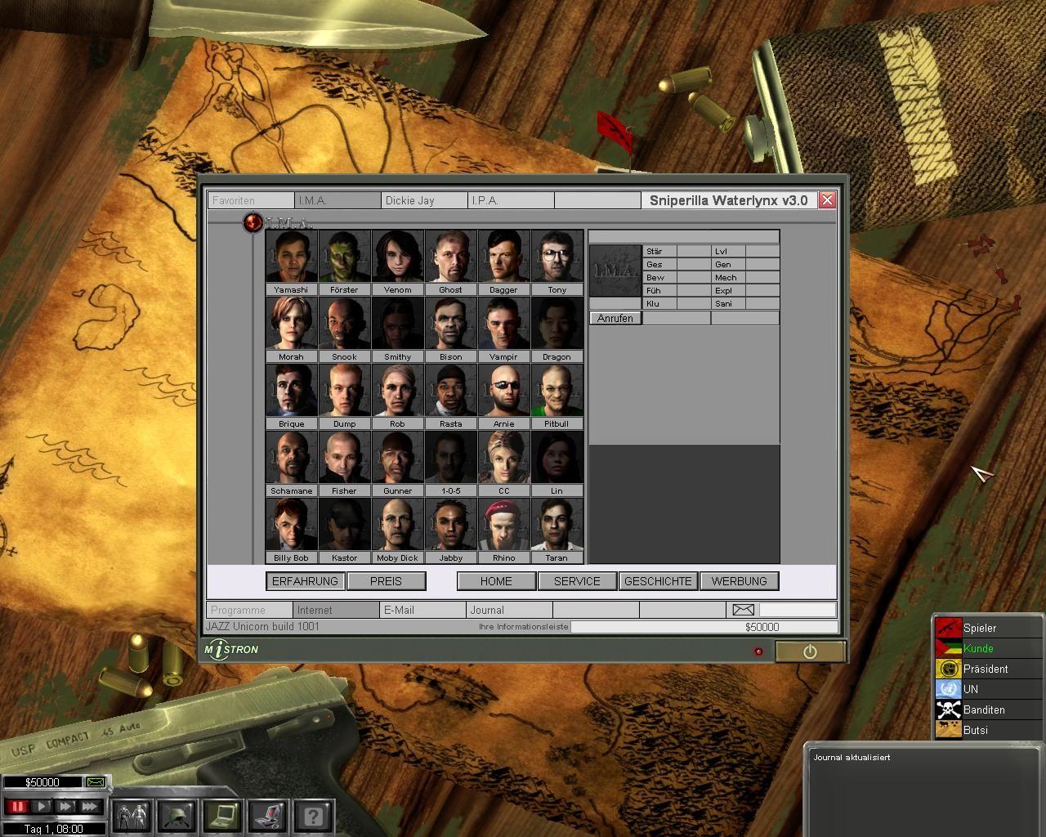1046x837 pixels.
Task: Click the desktop computer icon in the bottom toolbar
Action: tap(266, 815)
